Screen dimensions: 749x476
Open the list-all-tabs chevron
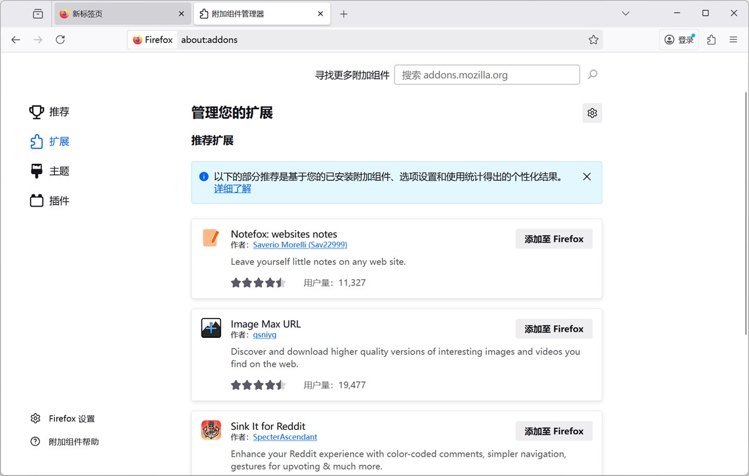pyautogui.click(x=625, y=12)
